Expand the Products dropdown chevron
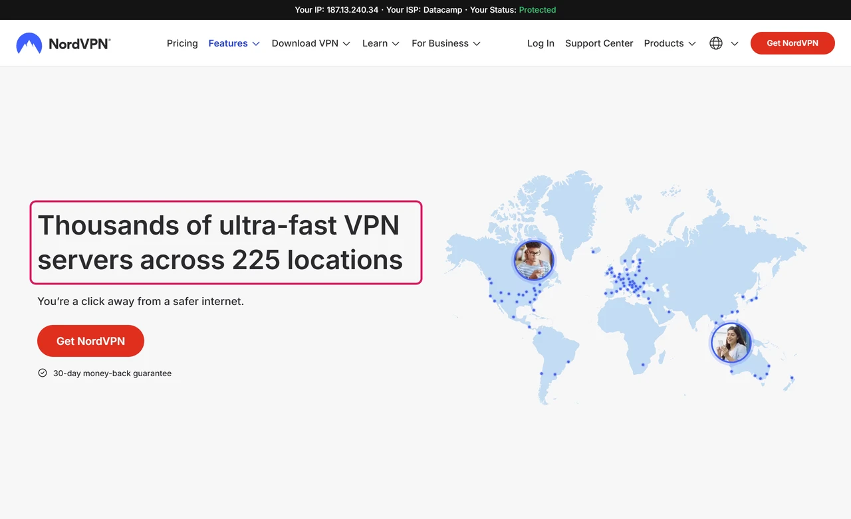Screen dimensions: 851x519 [692, 44]
